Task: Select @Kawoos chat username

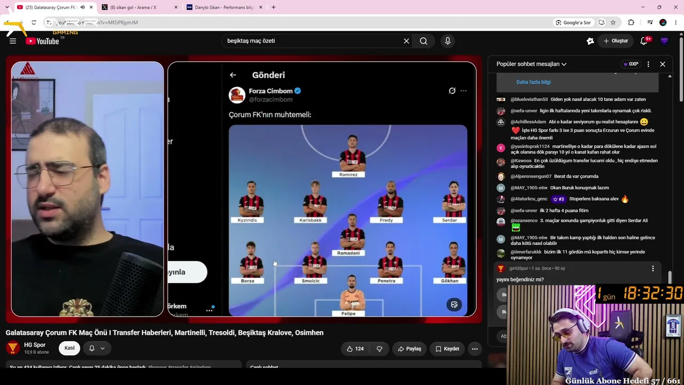Action: tap(521, 161)
